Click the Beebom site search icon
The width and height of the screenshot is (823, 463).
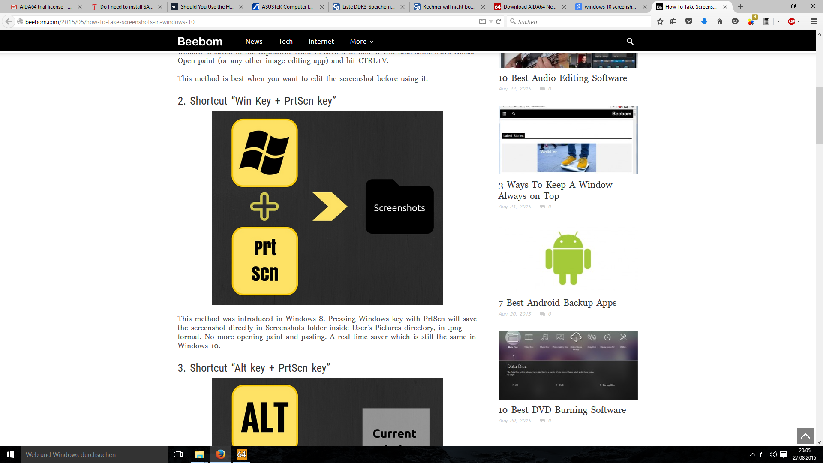(x=630, y=41)
